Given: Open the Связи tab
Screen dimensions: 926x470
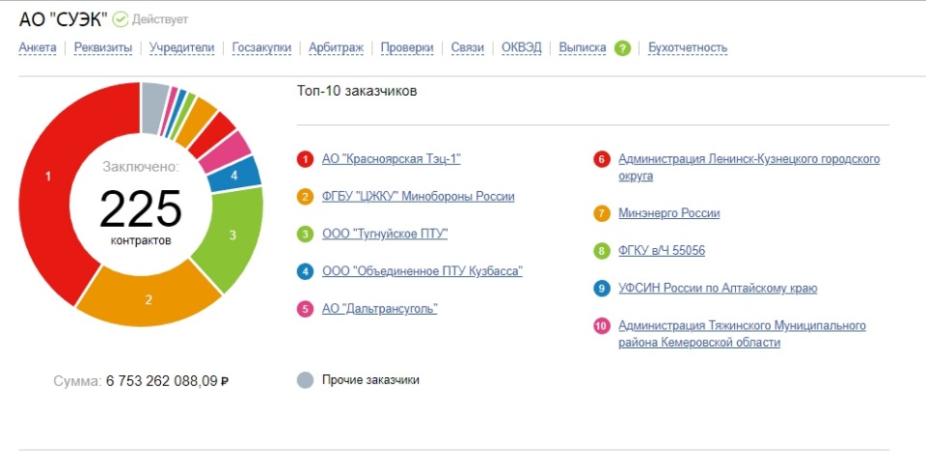Looking at the screenshot, I should (467, 48).
